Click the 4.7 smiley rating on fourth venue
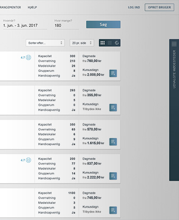 click(26, 160)
